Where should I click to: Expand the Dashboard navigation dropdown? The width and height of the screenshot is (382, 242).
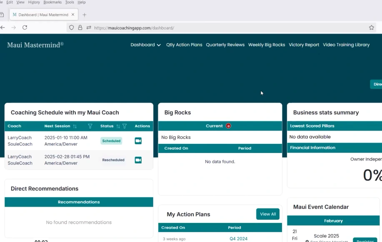[x=145, y=45]
